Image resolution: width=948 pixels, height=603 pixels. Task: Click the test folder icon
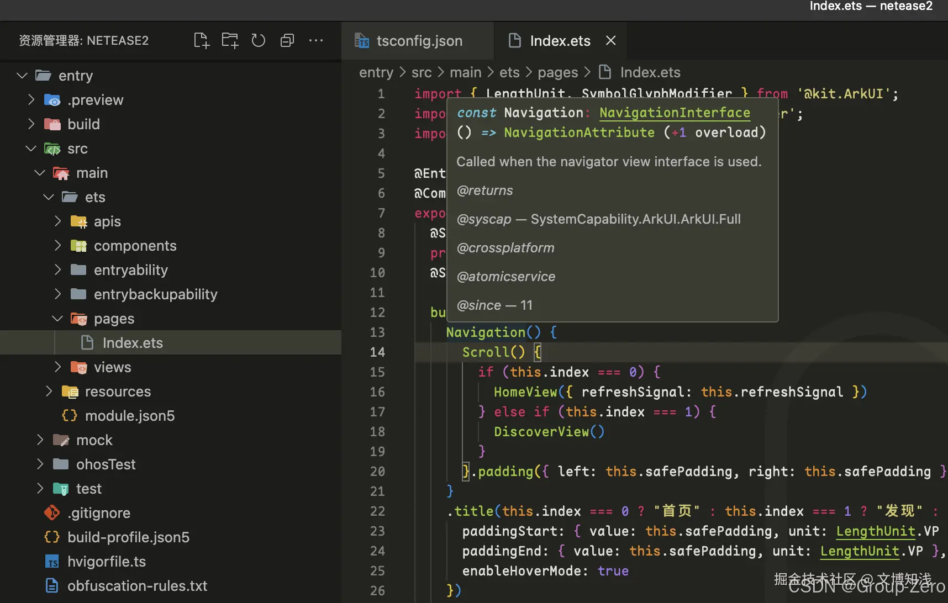coord(61,489)
